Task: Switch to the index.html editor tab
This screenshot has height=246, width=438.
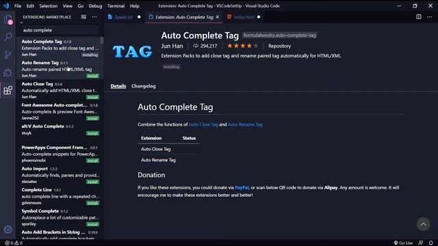Action: click(244, 17)
